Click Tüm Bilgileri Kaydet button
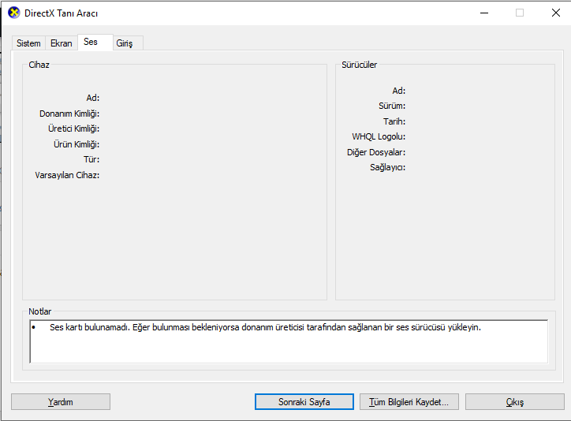 [x=409, y=402]
